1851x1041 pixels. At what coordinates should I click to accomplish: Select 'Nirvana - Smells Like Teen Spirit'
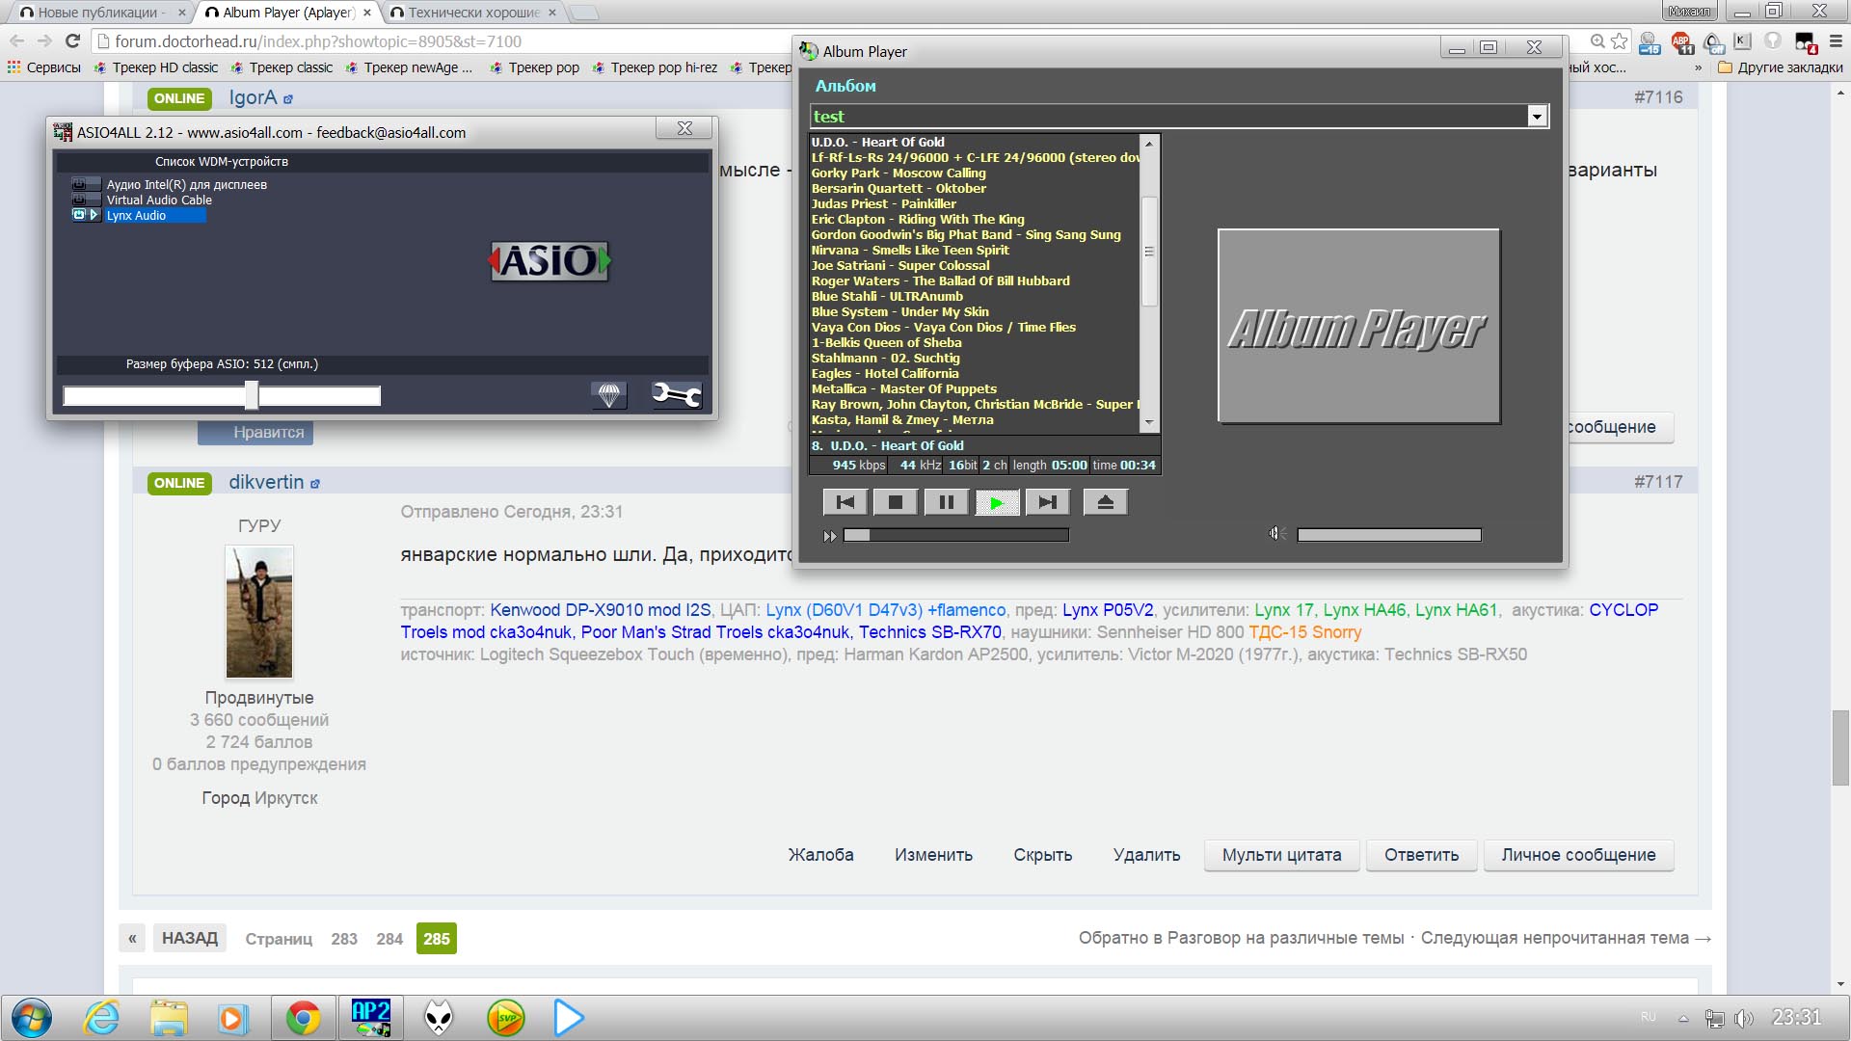910,251
